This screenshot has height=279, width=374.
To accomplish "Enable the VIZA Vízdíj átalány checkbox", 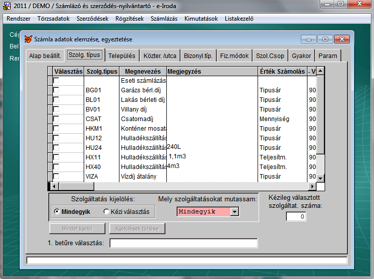I will click(x=56, y=177).
